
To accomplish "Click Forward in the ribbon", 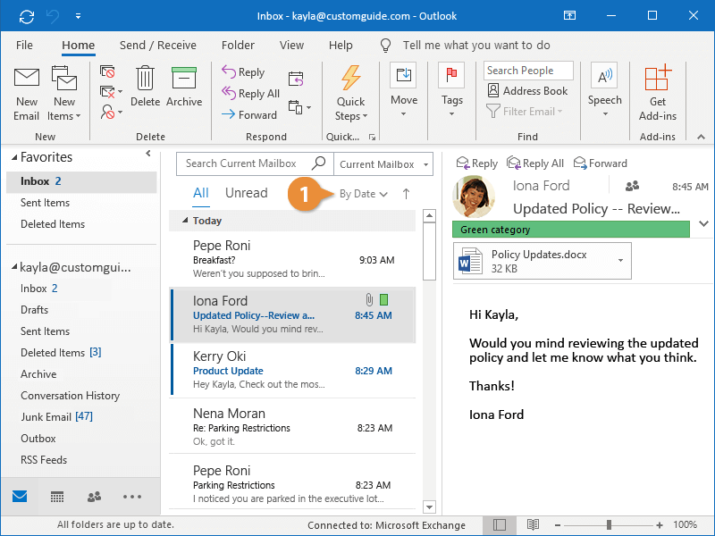I will pyautogui.click(x=249, y=115).
